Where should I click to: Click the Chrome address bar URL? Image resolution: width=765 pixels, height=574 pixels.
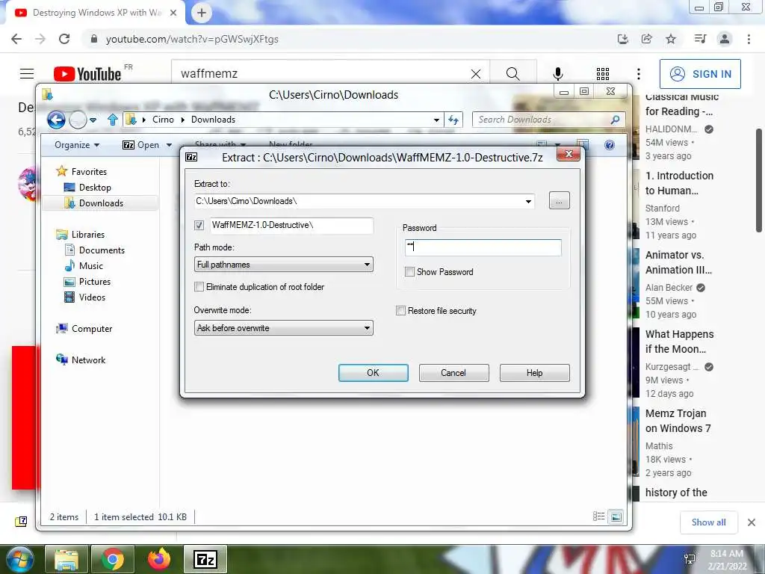point(192,39)
